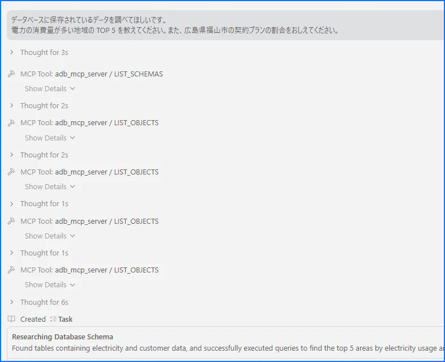Image resolution: width=445 pixels, height=362 pixels.
Task: Click the hammer icon beside LIST_SCHEMAS tool call
Action: pyautogui.click(x=11, y=74)
